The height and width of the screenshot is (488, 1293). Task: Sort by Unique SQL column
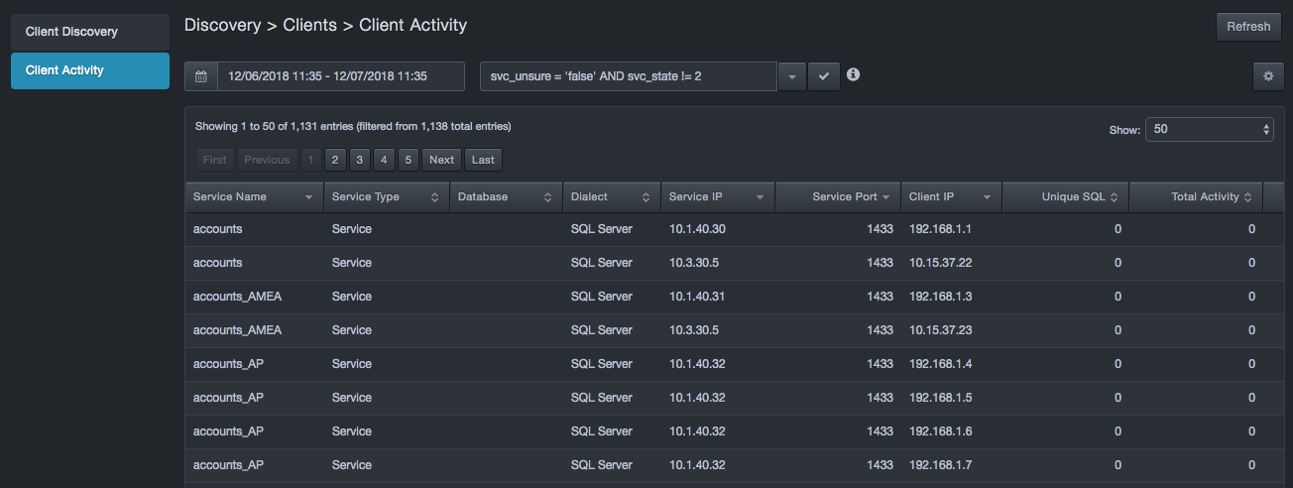[1065, 196]
